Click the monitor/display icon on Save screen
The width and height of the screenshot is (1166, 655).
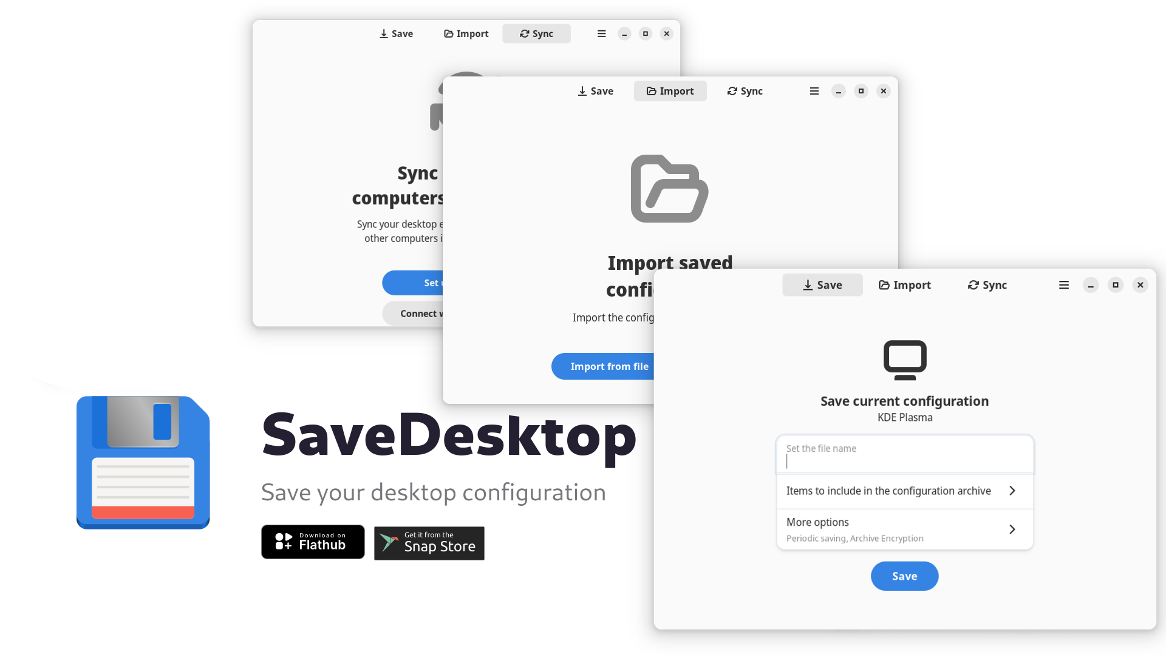[x=904, y=358]
